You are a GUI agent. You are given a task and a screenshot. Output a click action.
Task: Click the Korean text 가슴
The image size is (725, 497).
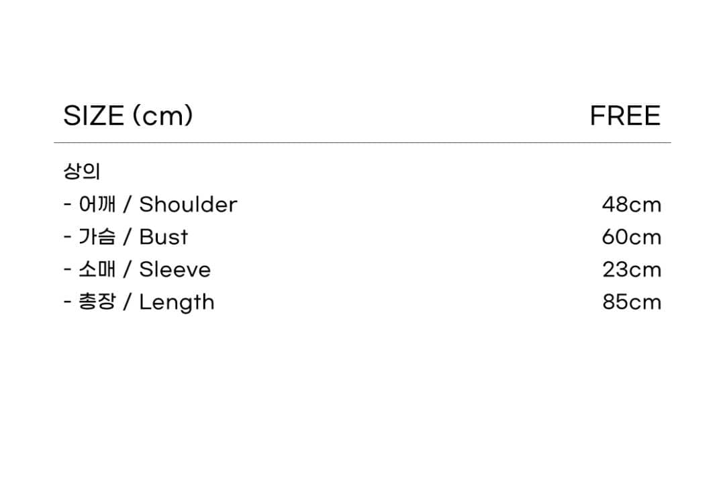tap(97, 237)
